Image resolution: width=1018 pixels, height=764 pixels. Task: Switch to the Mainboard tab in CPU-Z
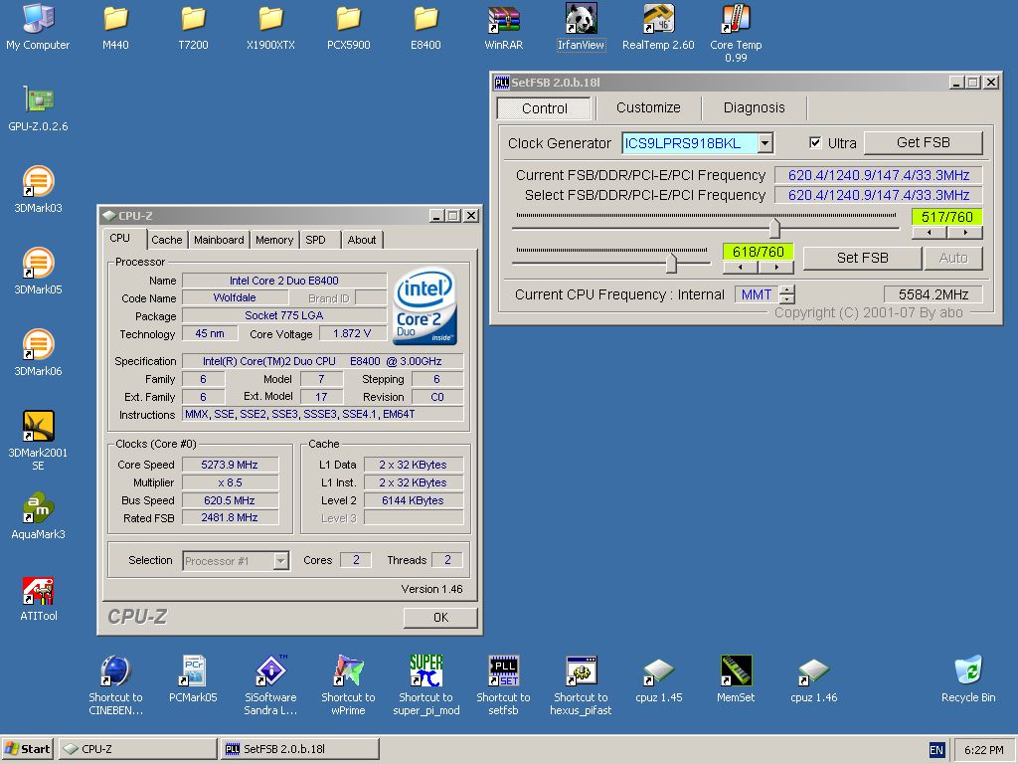[219, 240]
